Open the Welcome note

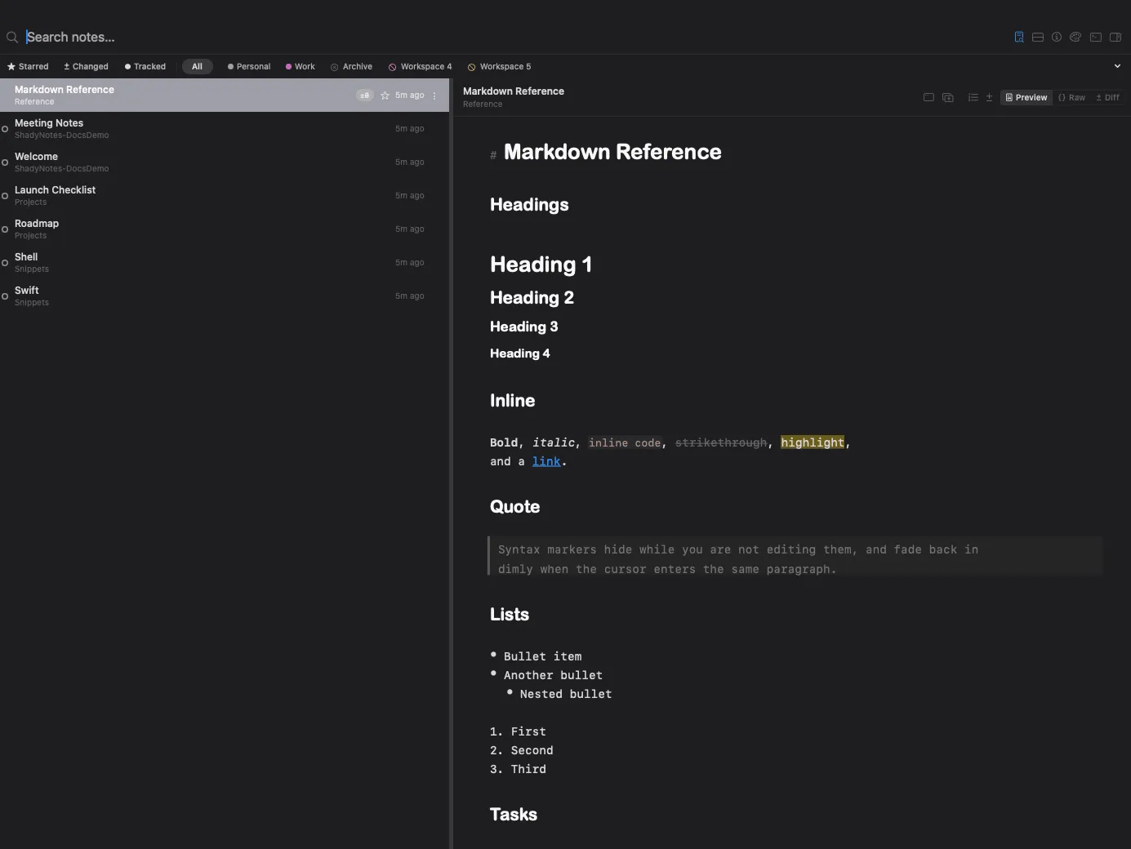coord(225,162)
